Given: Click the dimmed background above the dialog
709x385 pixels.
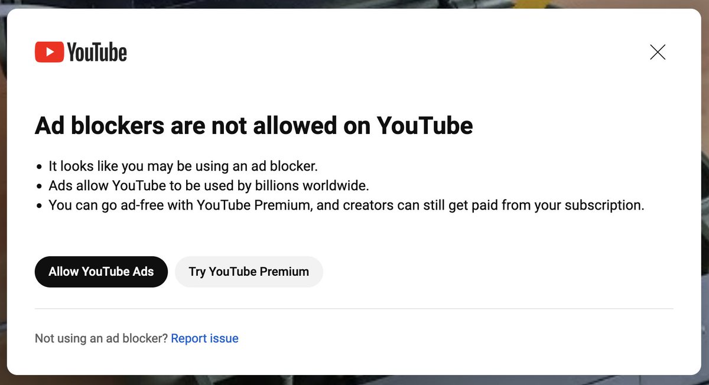Looking at the screenshot, I should click(x=354, y=4).
